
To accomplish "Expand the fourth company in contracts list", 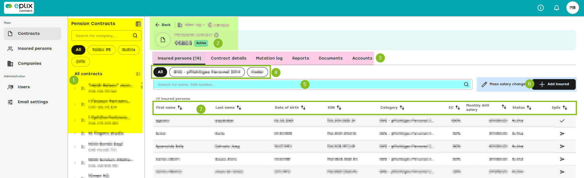I will [x=75, y=133].
